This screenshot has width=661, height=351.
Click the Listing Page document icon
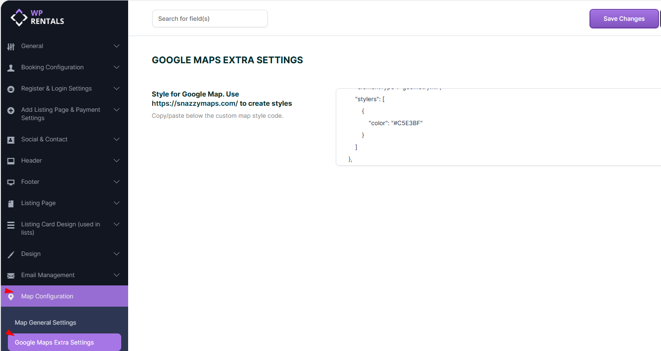[x=11, y=203]
